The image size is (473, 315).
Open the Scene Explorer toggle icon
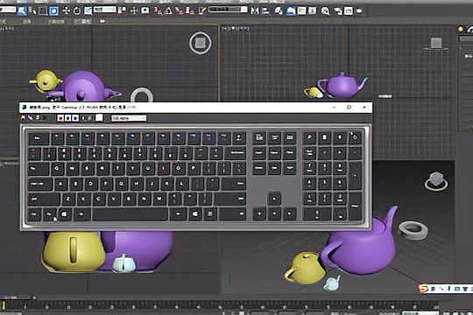pyautogui.click(x=279, y=11)
